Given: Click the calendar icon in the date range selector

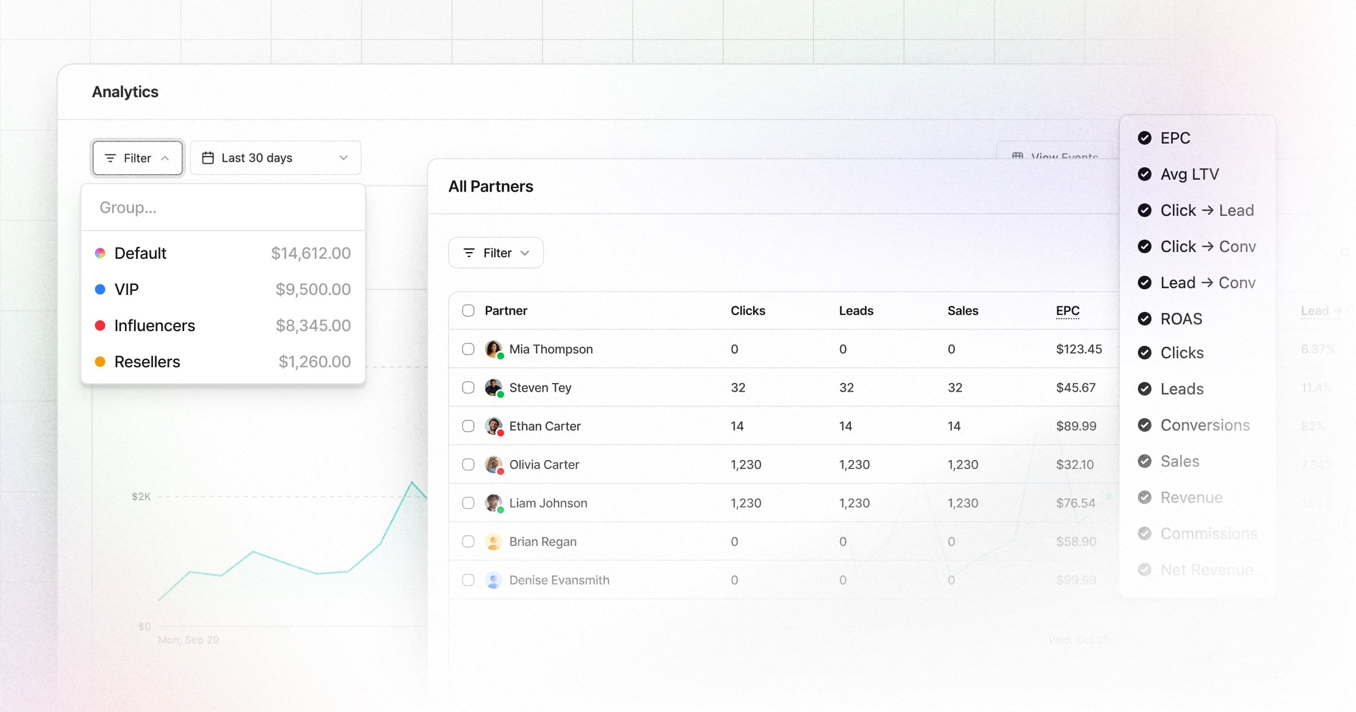Looking at the screenshot, I should click(x=208, y=158).
